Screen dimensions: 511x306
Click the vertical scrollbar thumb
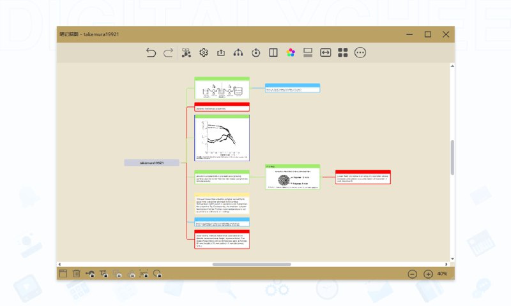(x=453, y=157)
